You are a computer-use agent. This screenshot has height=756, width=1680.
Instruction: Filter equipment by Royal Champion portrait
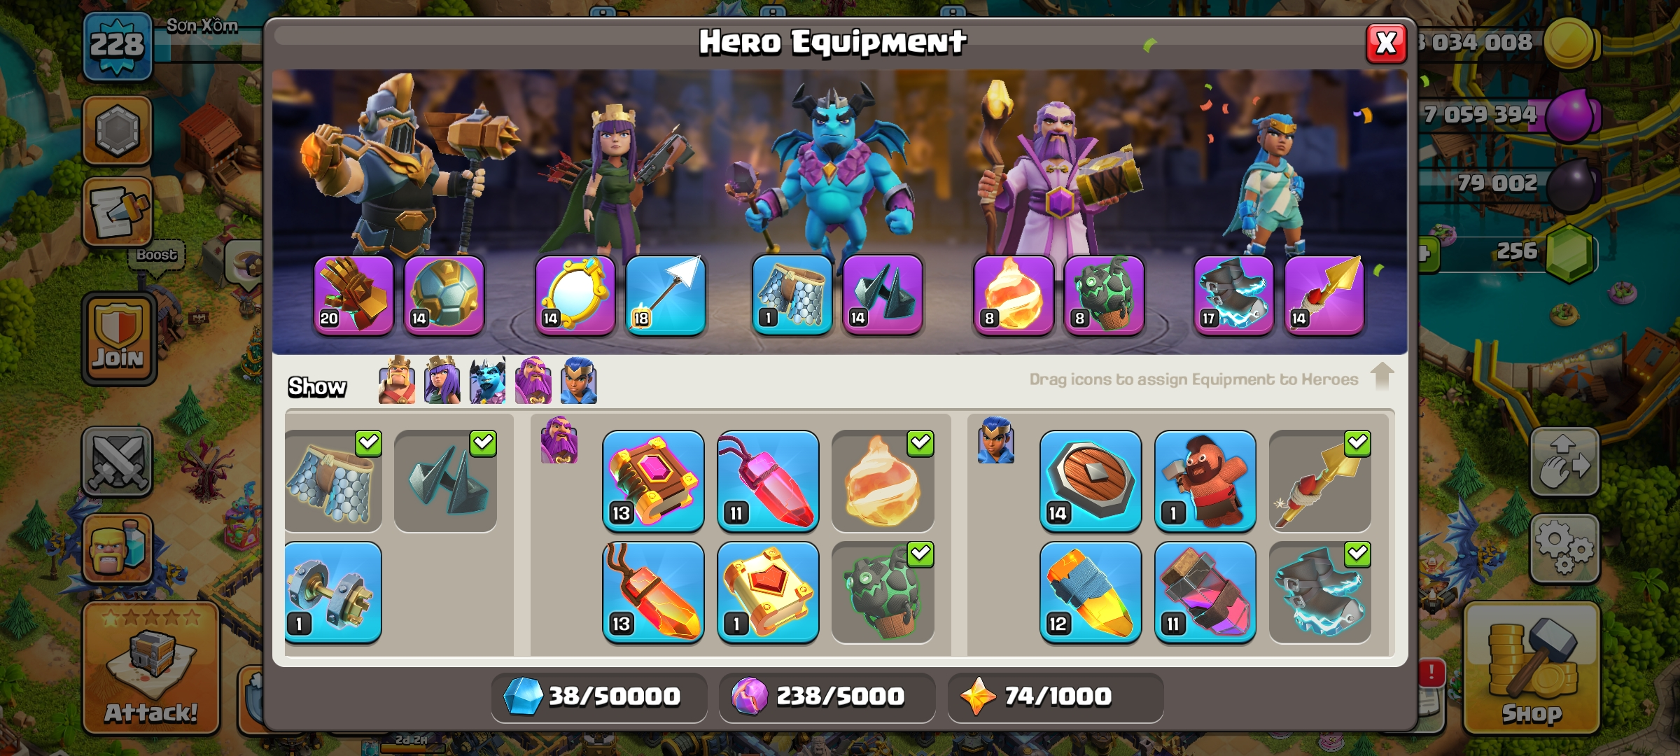tap(579, 381)
